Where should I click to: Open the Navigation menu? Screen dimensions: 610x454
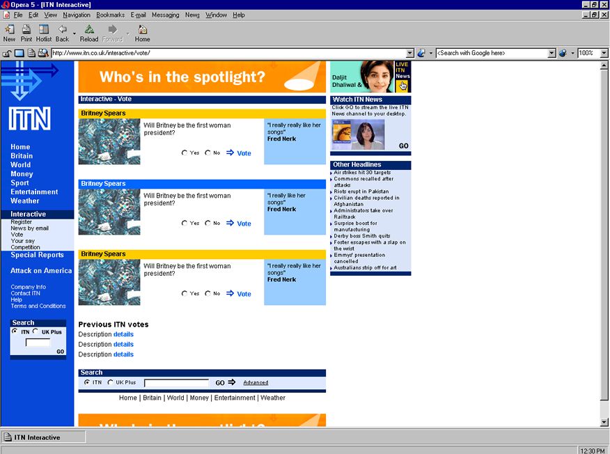pyautogui.click(x=77, y=15)
